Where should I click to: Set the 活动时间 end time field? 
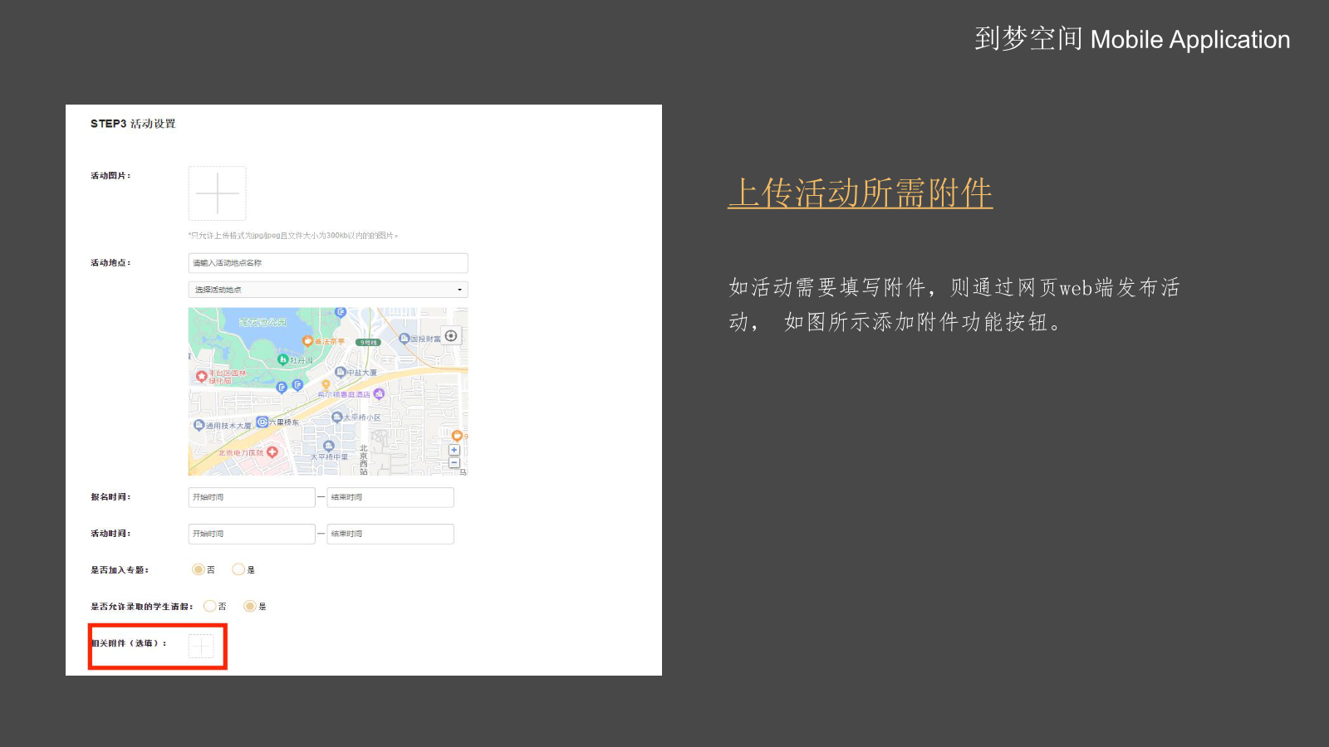390,534
